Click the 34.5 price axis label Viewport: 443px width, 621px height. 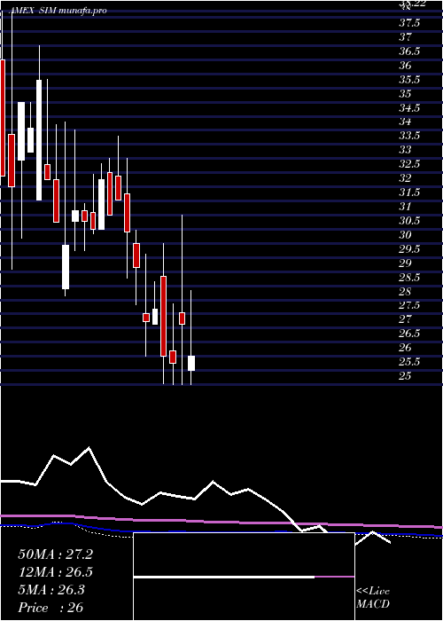tap(409, 108)
